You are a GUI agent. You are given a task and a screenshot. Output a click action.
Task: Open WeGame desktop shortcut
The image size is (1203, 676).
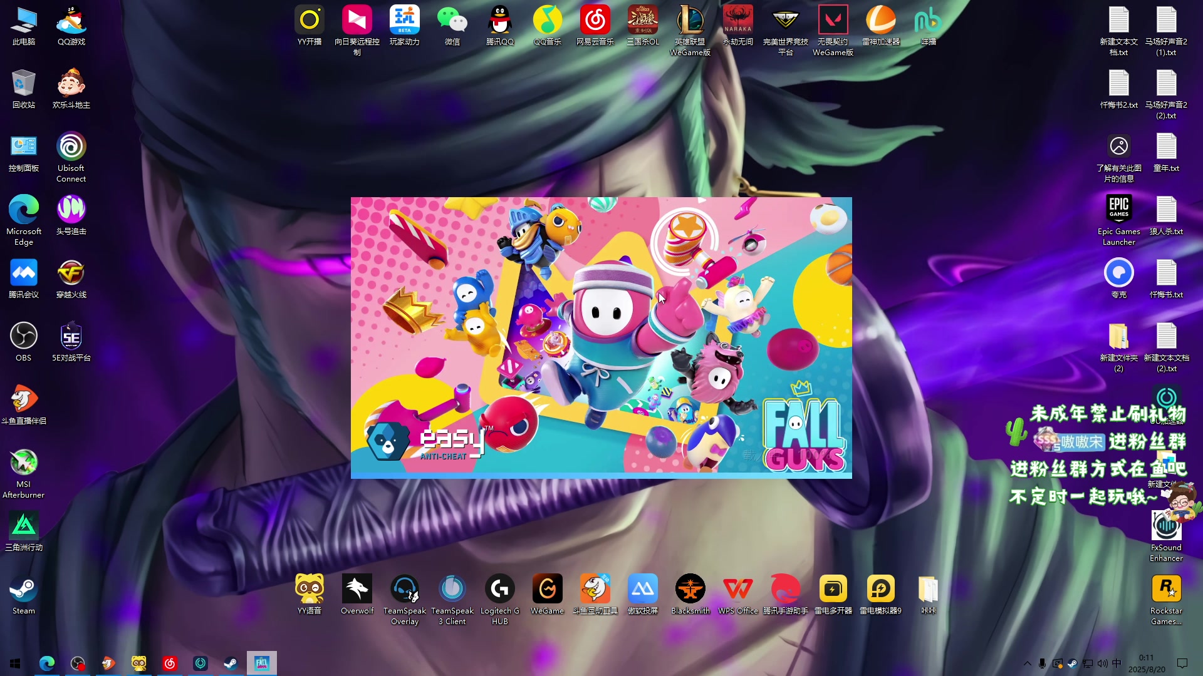point(548,595)
